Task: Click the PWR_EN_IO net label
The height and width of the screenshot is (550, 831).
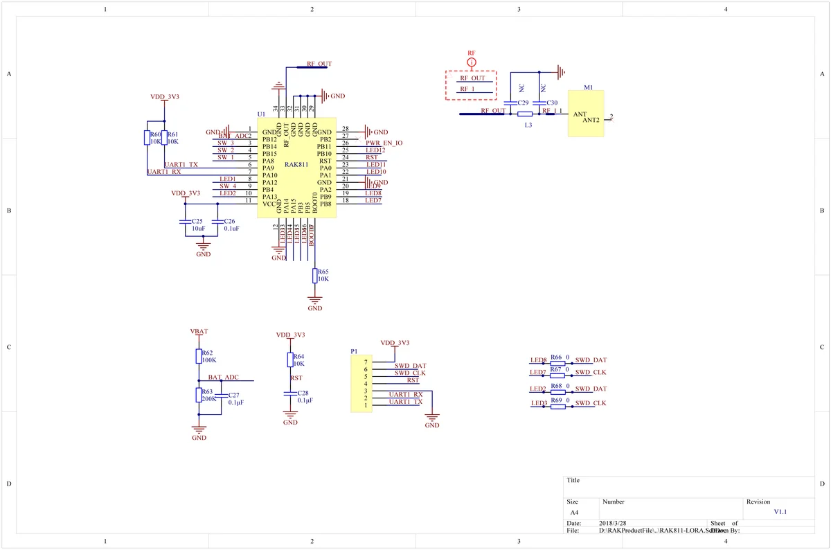Action: [384, 143]
